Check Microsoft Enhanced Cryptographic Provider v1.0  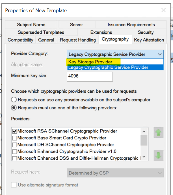pyautogui.click(x=15, y=151)
